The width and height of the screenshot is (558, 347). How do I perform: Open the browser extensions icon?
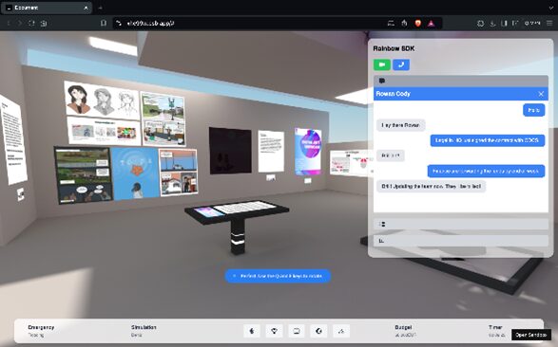480,23
